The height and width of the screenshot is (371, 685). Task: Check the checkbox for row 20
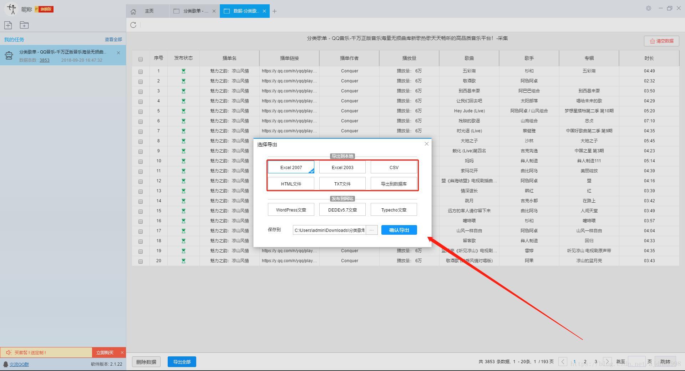coord(140,261)
